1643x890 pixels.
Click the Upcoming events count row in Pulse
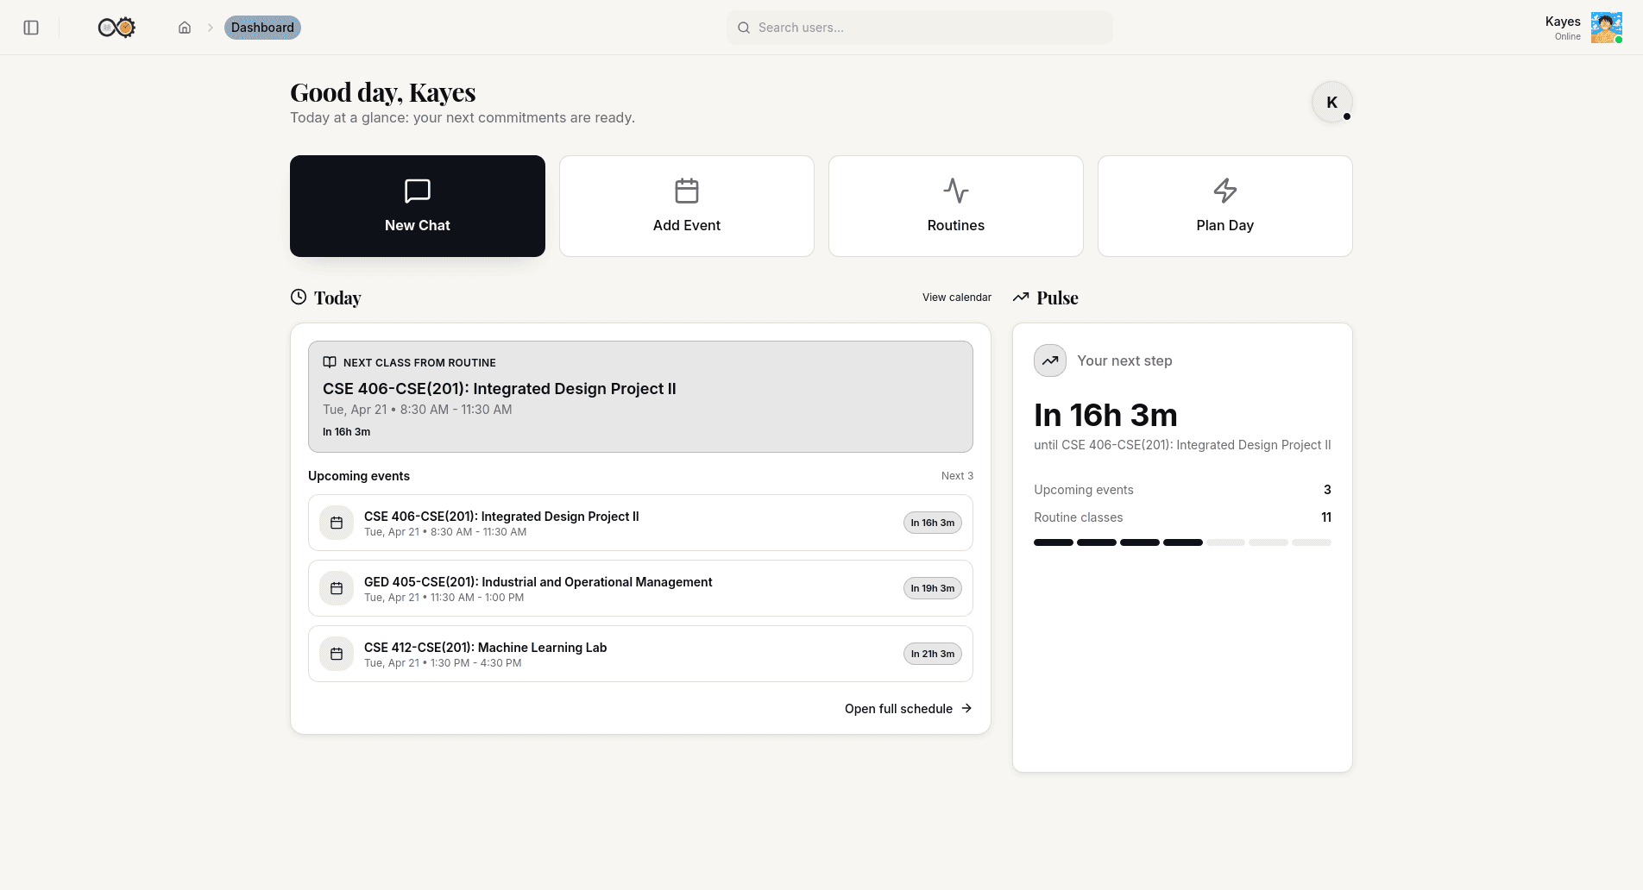click(x=1182, y=490)
